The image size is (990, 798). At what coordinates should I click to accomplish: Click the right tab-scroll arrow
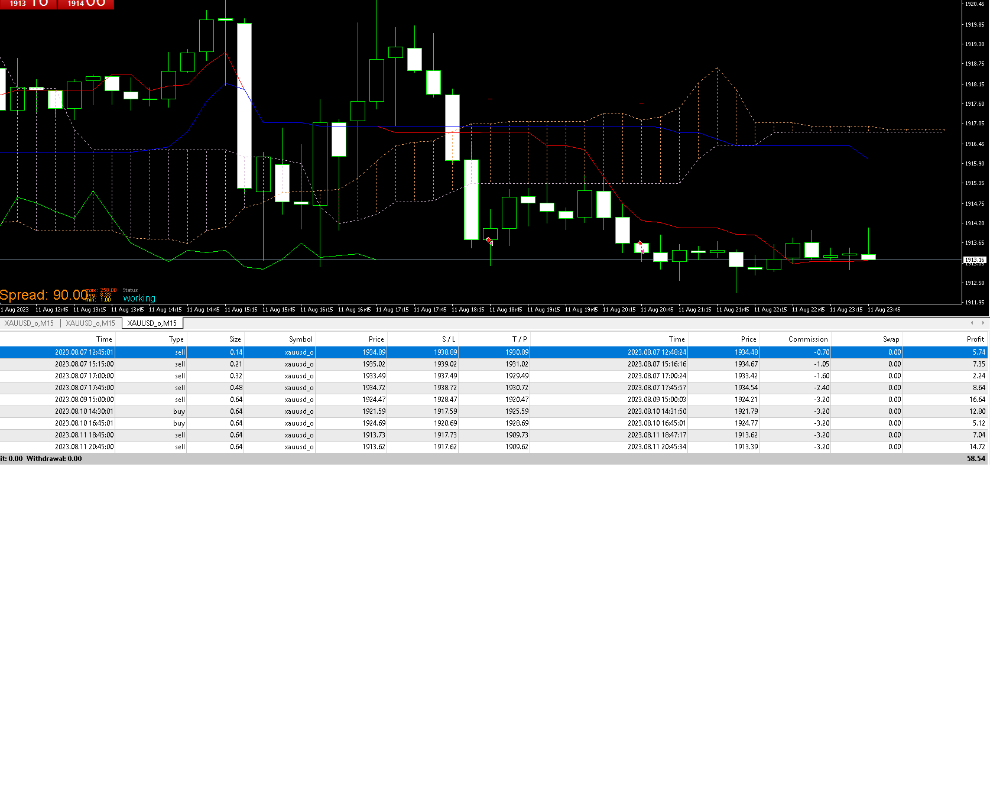pos(983,323)
